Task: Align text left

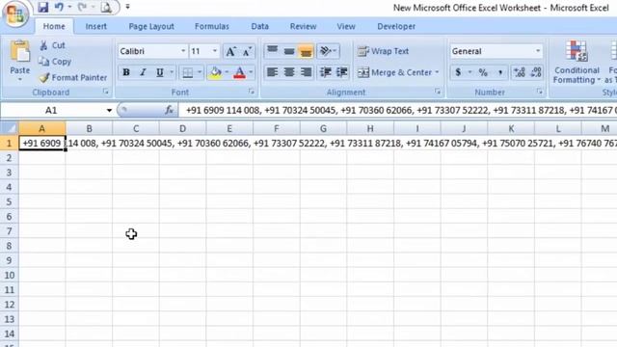Action: click(x=272, y=72)
